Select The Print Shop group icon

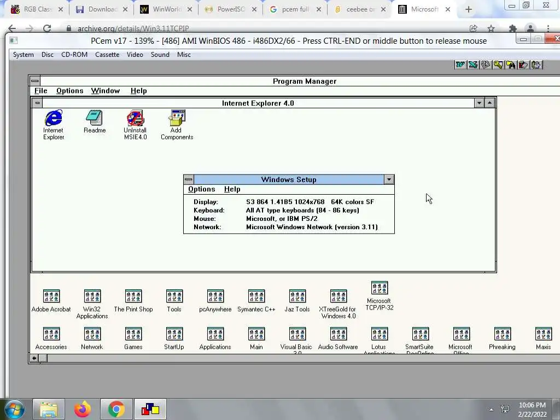[x=133, y=296]
